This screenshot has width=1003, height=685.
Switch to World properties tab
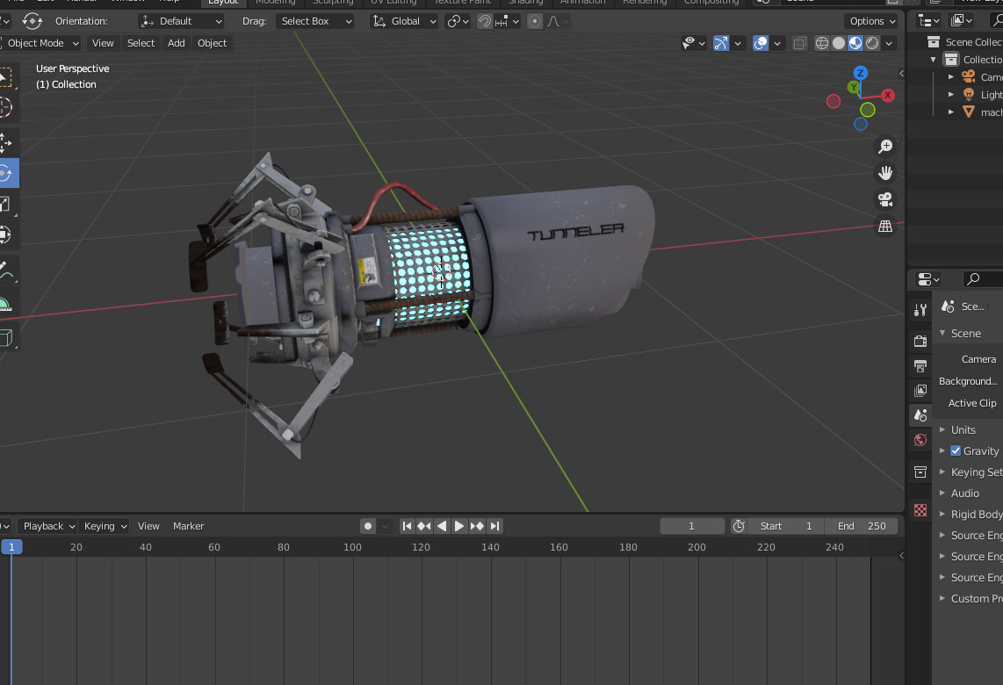920,439
